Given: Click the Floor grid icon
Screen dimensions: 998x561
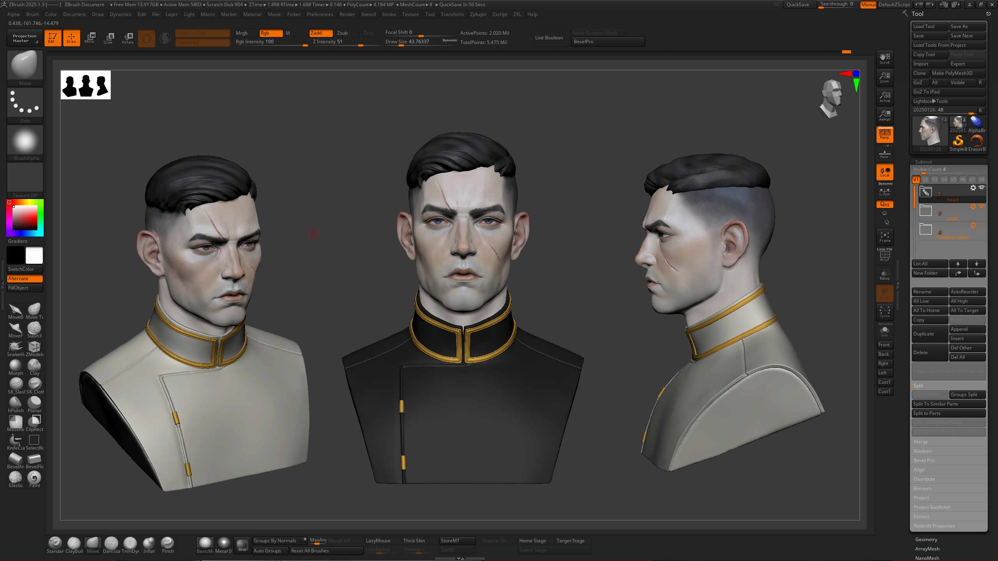Looking at the screenshot, I should coord(885,153).
